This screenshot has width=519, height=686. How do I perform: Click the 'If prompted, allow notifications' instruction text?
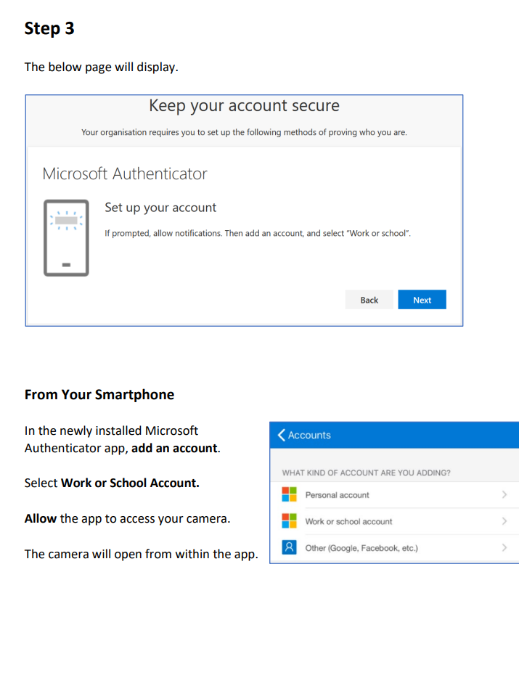coord(258,234)
